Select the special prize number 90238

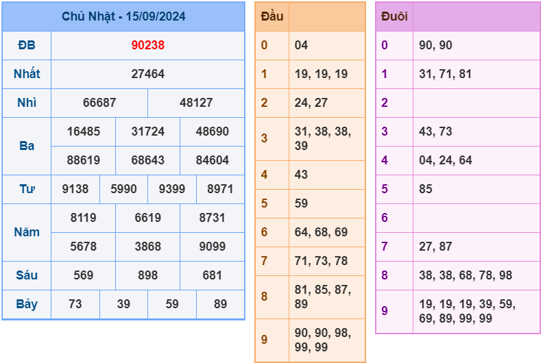point(148,45)
